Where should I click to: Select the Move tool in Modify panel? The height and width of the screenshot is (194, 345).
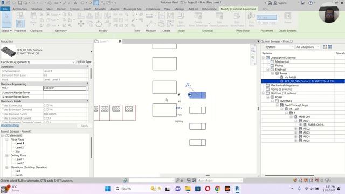point(81,24)
